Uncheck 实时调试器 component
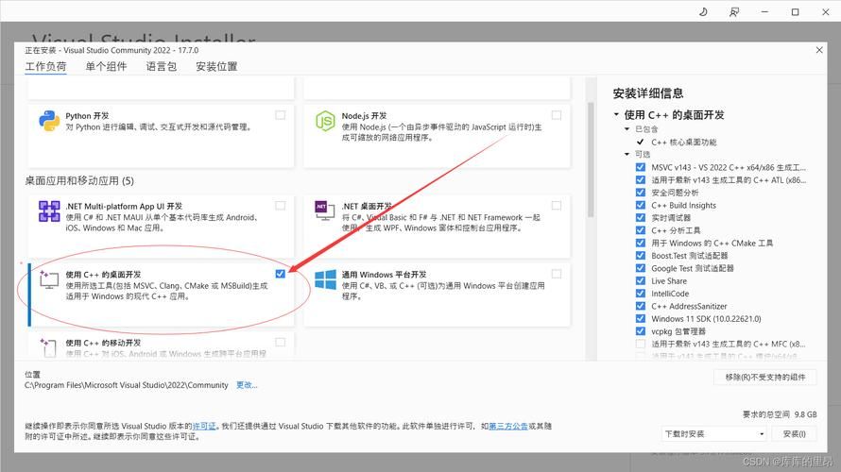The image size is (841, 472). click(641, 217)
